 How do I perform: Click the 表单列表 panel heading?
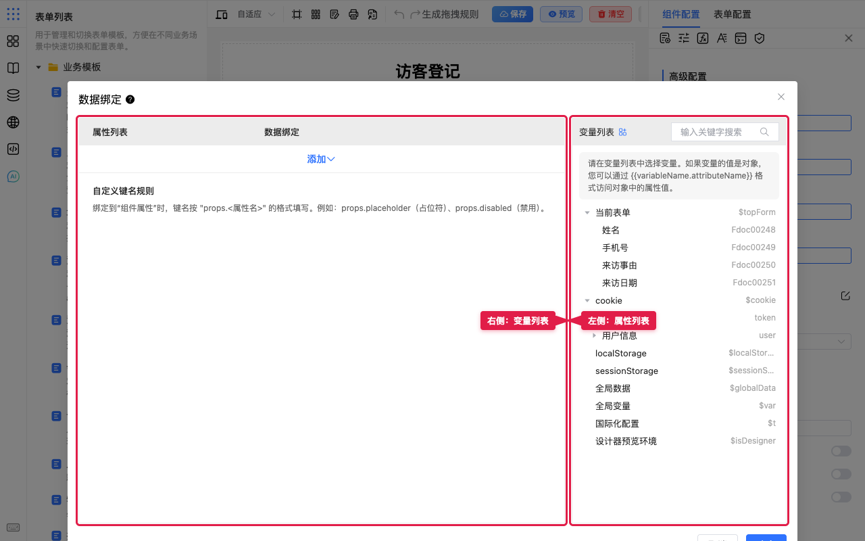coord(54,17)
